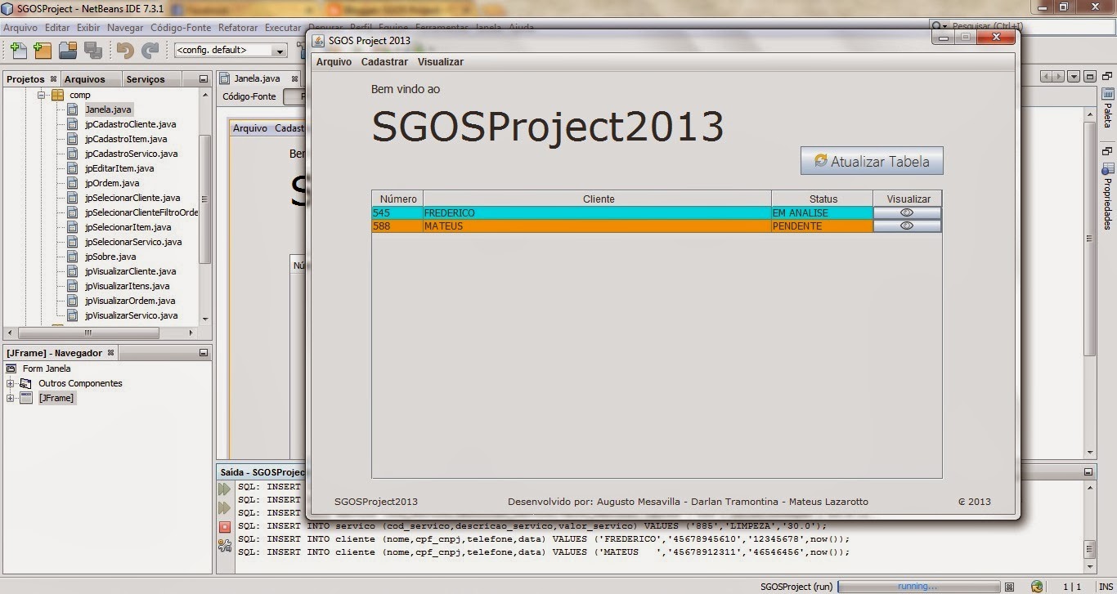
Task: Open the <config. default> configuration dropdown
Action: coord(278,50)
